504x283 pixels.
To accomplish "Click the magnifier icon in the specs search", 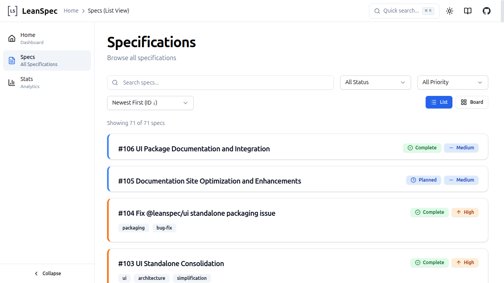I will (115, 83).
